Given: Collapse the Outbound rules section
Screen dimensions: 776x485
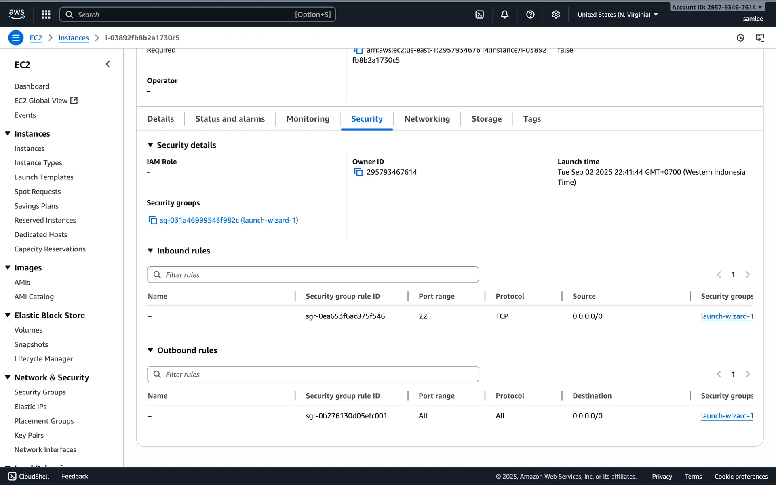Looking at the screenshot, I should click(x=150, y=350).
